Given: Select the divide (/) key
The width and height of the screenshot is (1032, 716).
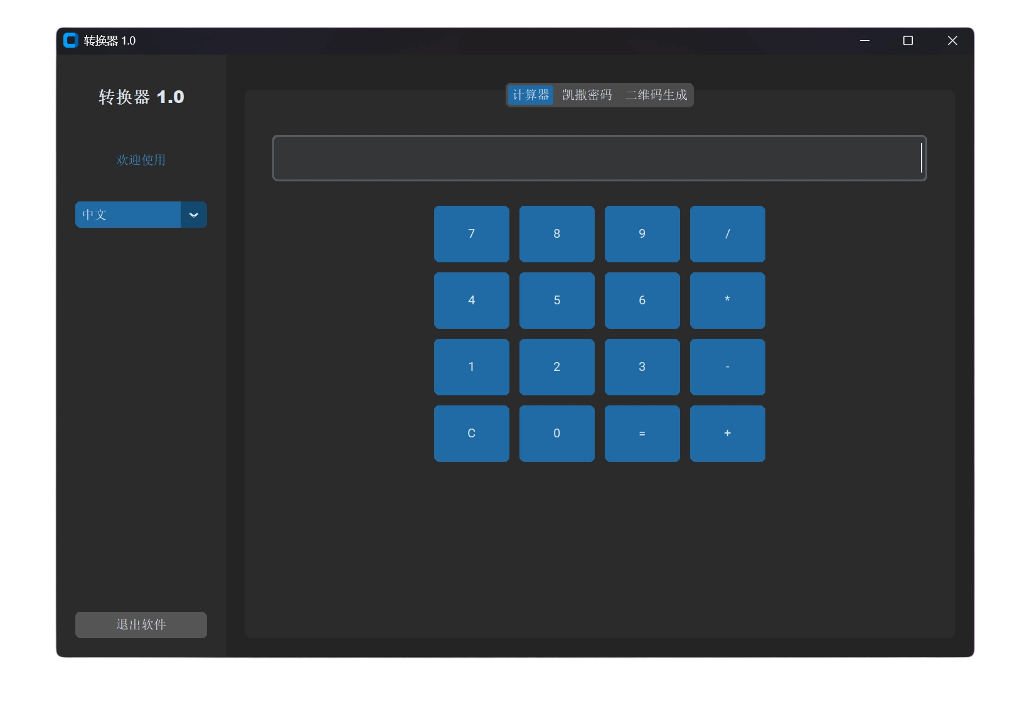Looking at the screenshot, I should (728, 234).
